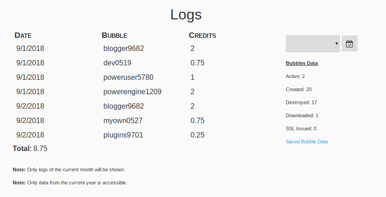This screenshot has width=386, height=197.
Task: Select bubble poweruser5780 in the logs
Action: click(129, 78)
